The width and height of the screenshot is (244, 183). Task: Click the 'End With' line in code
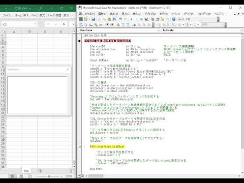(x=96, y=169)
